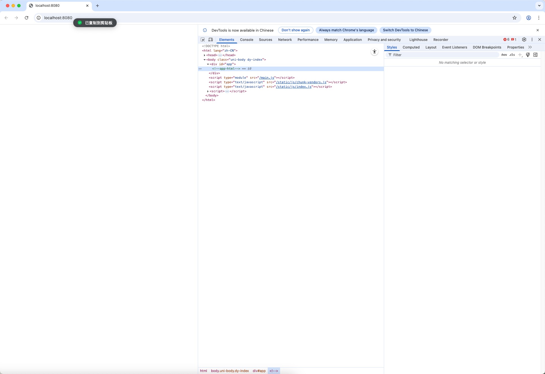The width and height of the screenshot is (545, 374).
Task: Open the rendering emulations paintbrush icon
Action: 528,55
